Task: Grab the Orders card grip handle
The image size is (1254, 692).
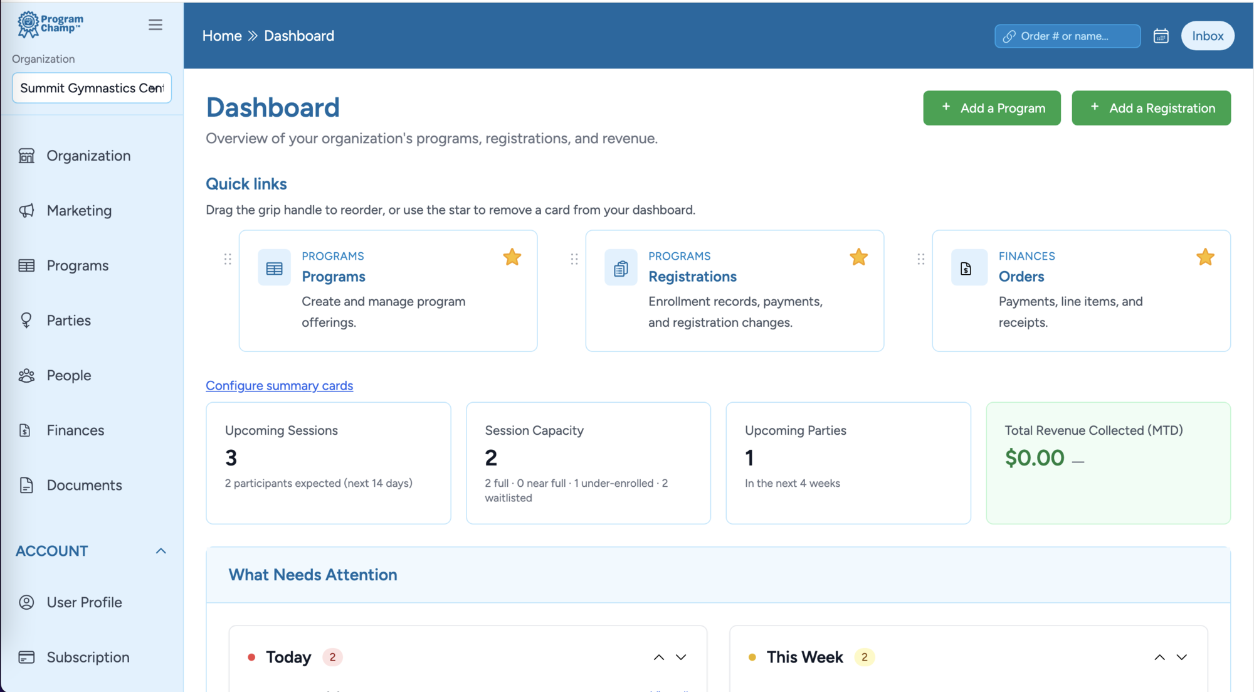Action: click(920, 258)
